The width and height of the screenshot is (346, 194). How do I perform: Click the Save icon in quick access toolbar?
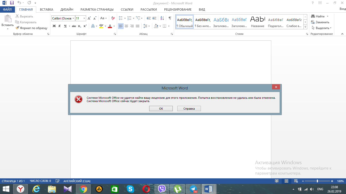tap(12, 3)
